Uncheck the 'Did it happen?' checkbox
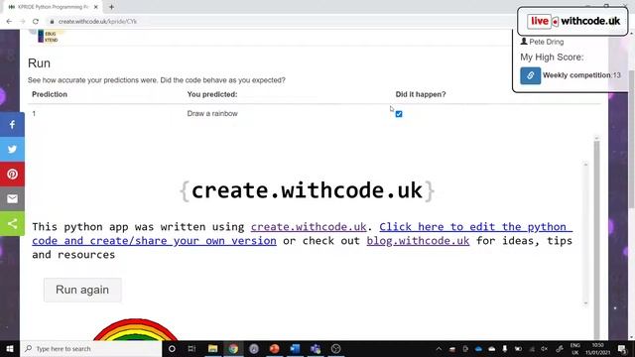This screenshot has width=635, height=357. click(x=399, y=114)
